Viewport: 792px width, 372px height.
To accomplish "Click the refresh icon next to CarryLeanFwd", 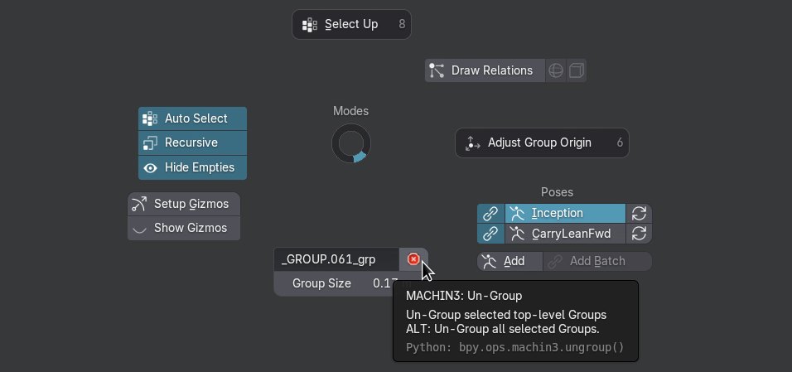I will (x=639, y=234).
